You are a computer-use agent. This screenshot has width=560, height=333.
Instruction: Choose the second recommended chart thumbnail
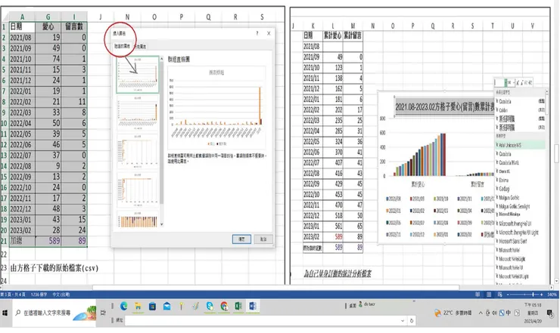click(138, 113)
